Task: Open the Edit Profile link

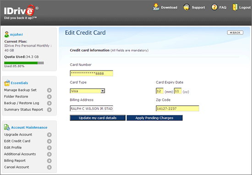Action: 13,148
